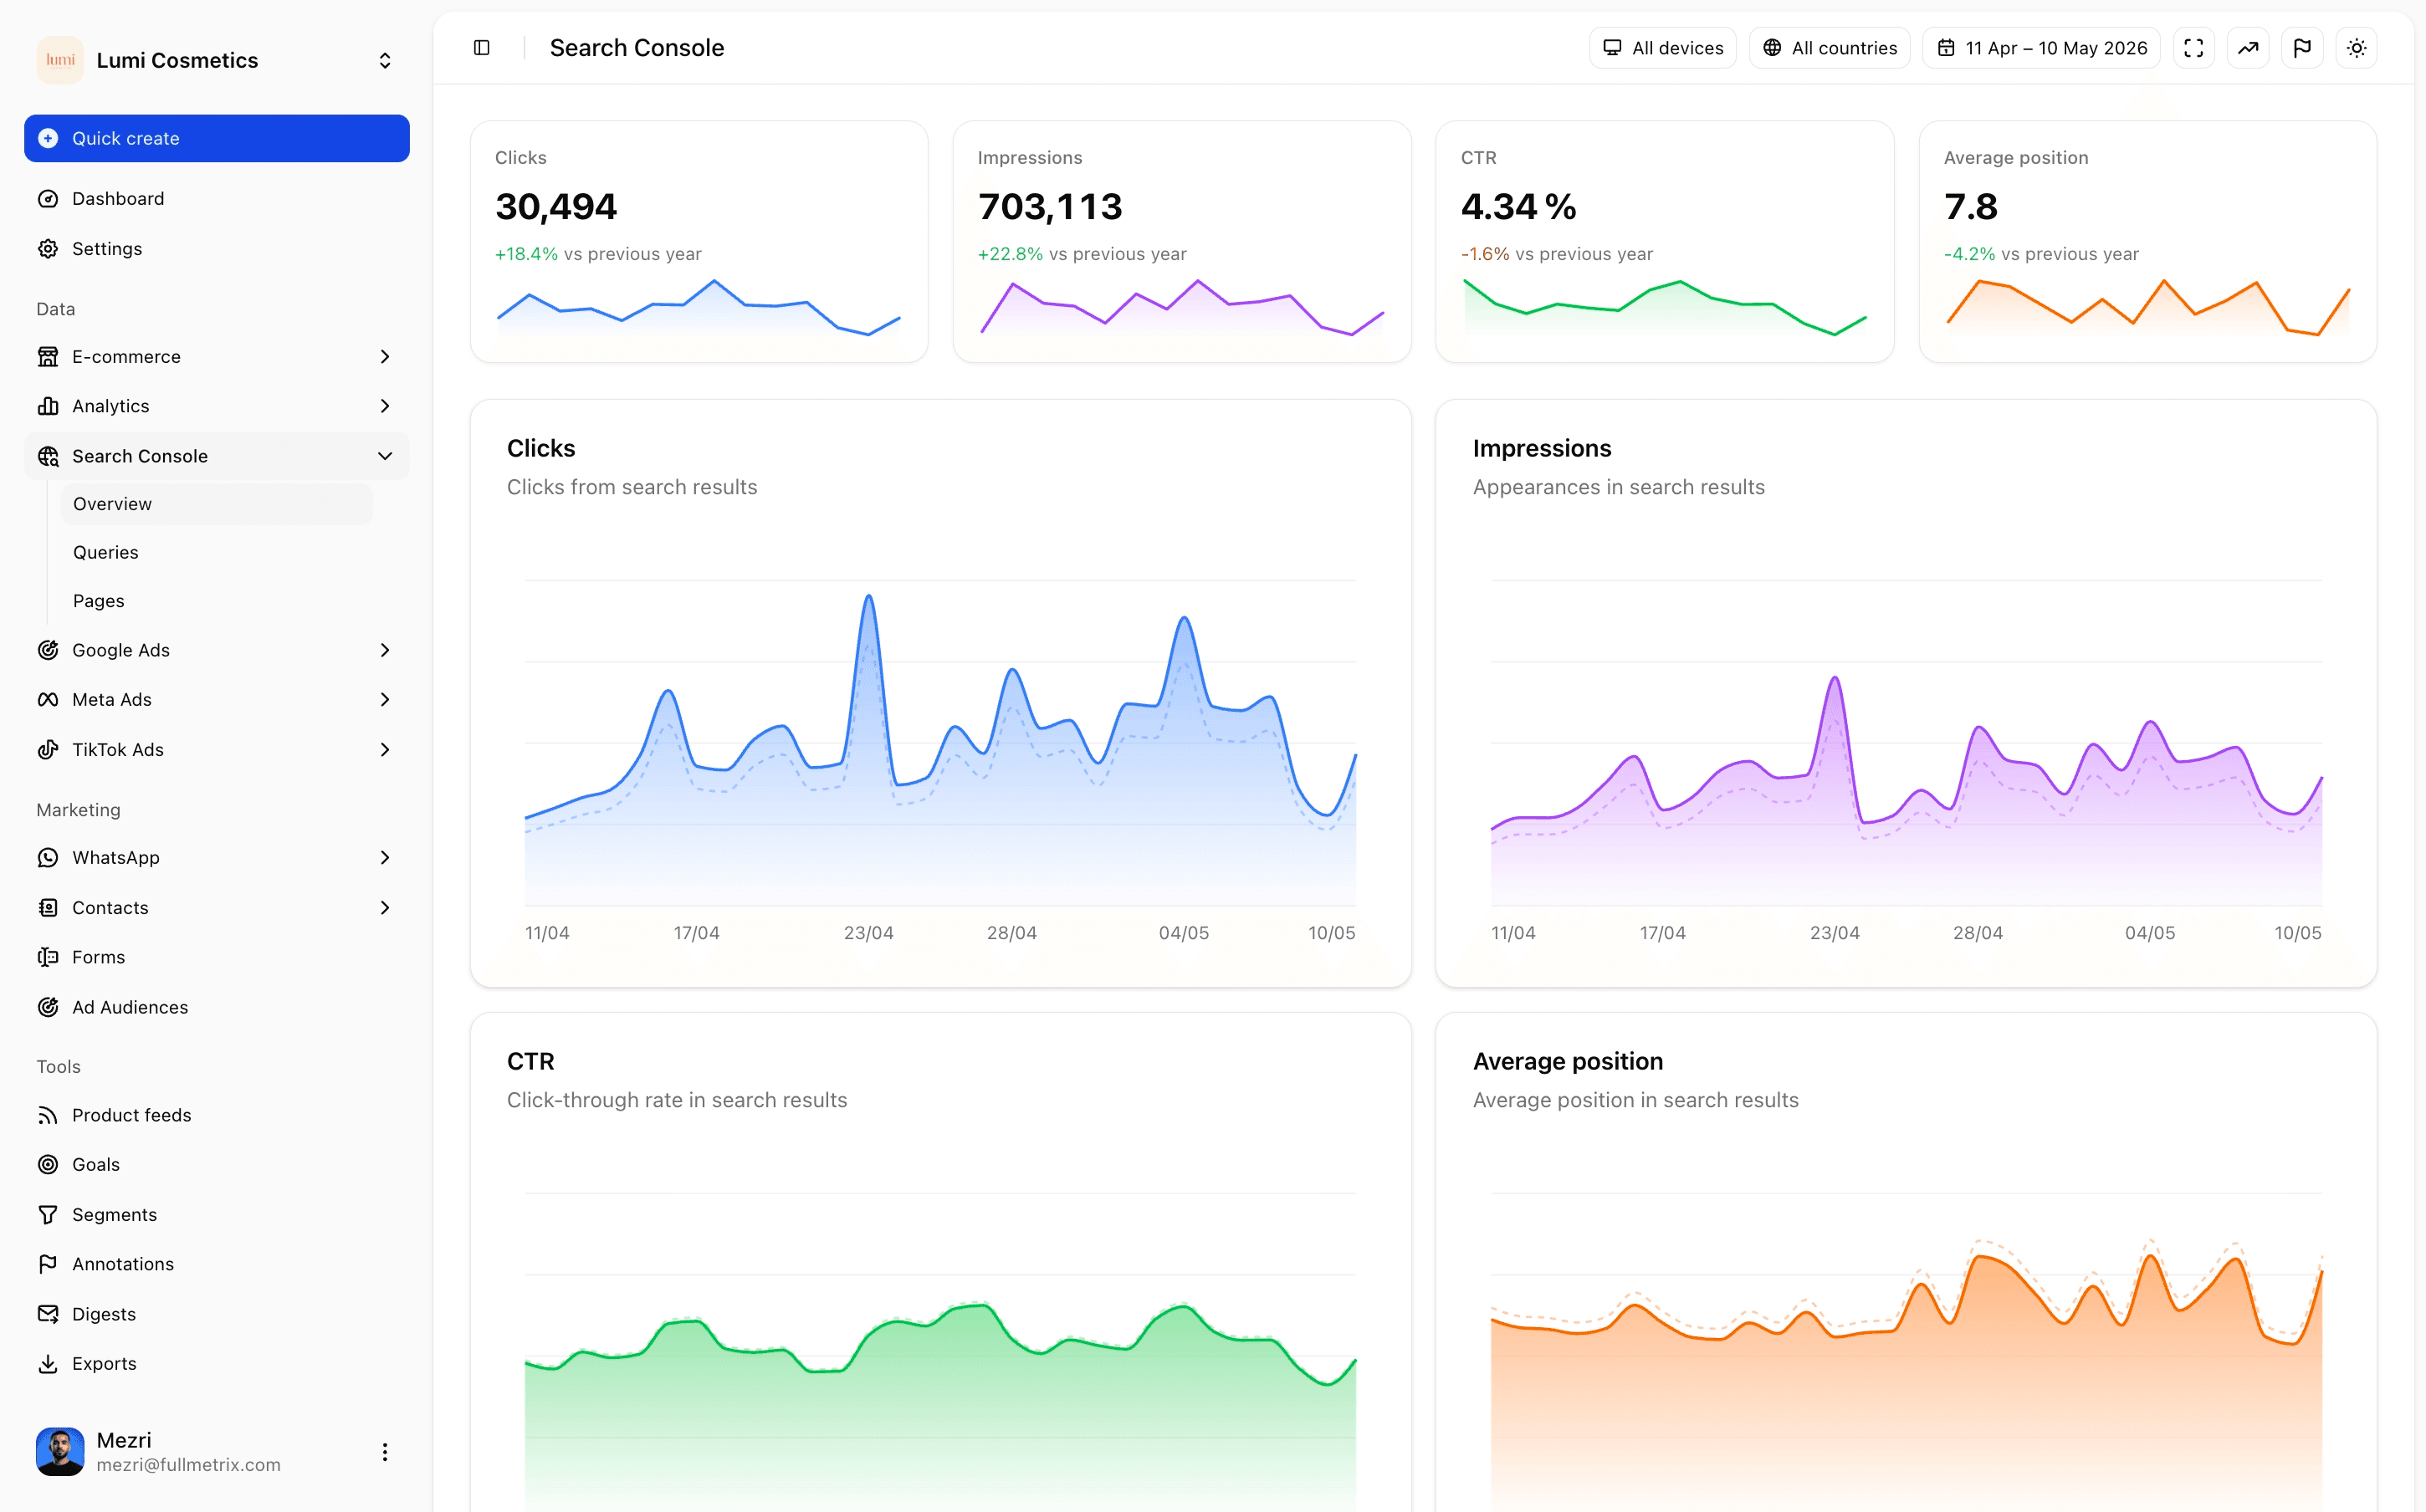Click the 30,494 clicks value
The width and height of the screenshot is (2426, 1512).
[x=556, y=207]
